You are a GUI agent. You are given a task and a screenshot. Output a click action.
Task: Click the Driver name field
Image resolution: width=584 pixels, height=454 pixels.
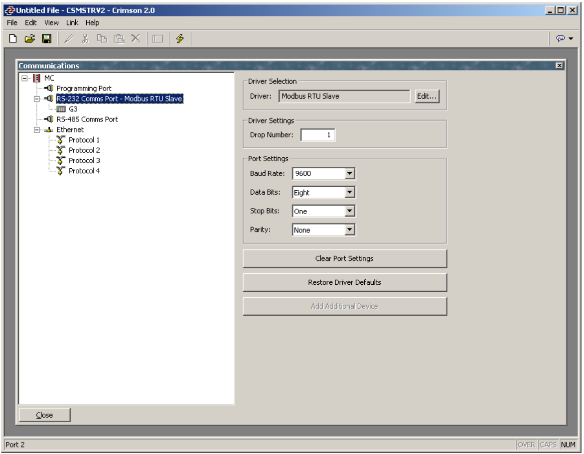coord(344,96)
